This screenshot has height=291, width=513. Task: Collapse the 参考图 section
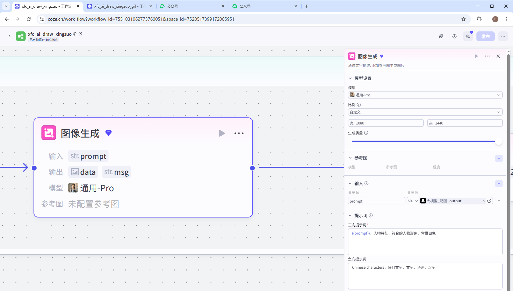coord(350,158)
